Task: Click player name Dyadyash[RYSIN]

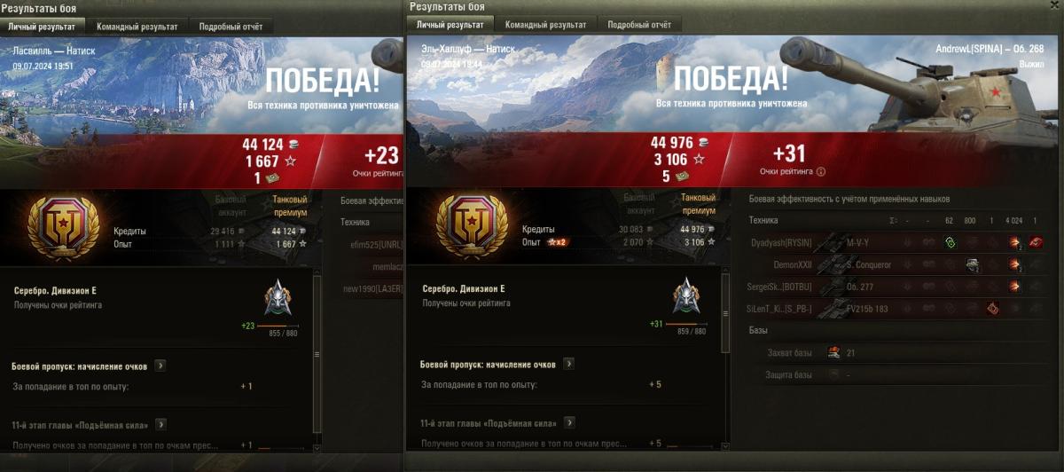Action: [781, 243]
